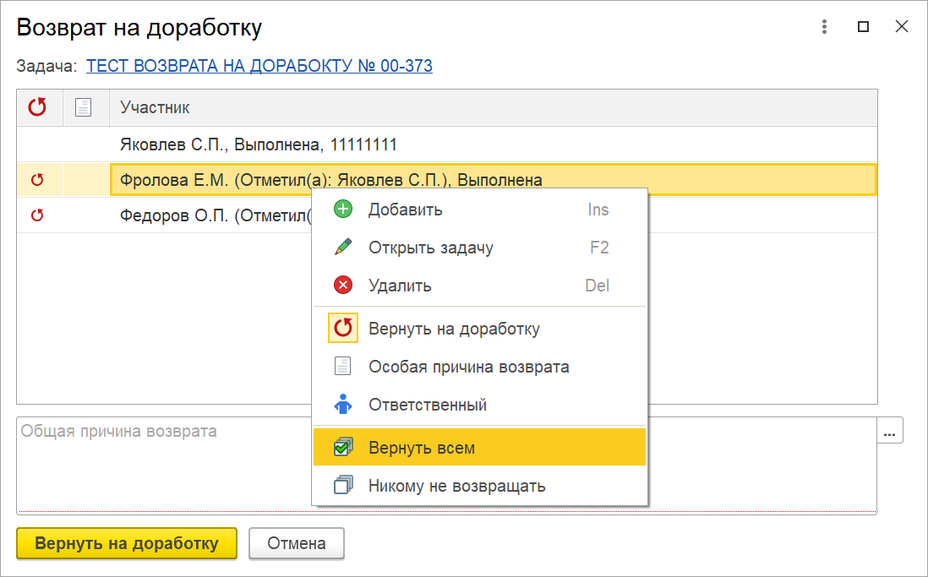The height and width of the screenshot is (577, 928).
Task: Click the Никому не возвращать icon
Action: 343,486
